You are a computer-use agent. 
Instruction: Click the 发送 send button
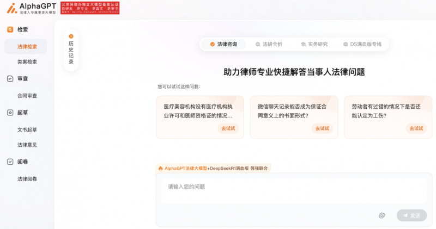411,215
